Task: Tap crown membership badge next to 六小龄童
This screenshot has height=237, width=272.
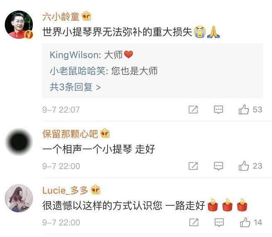Action: [86, 16]
